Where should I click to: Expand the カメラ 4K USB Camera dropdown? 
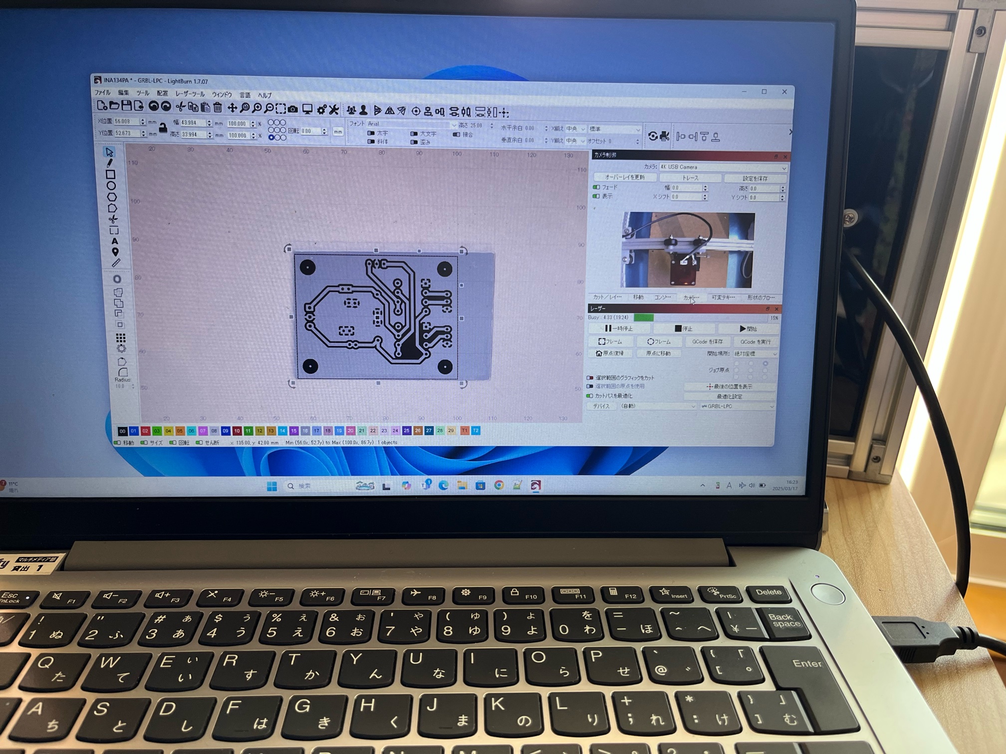click(x=722, y=168)
